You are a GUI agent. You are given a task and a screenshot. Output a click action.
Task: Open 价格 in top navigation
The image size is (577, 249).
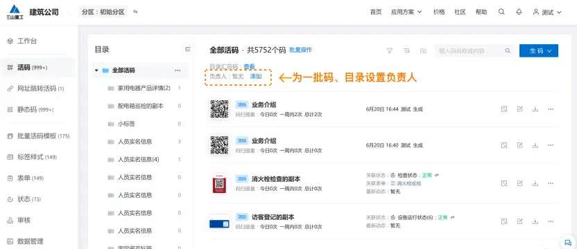point(439,12)
